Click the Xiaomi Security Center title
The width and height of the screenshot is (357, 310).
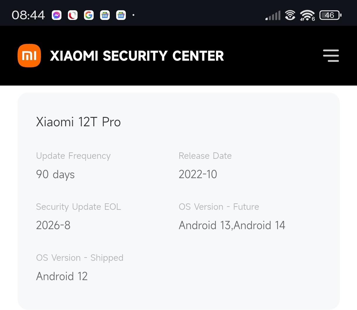137,56
